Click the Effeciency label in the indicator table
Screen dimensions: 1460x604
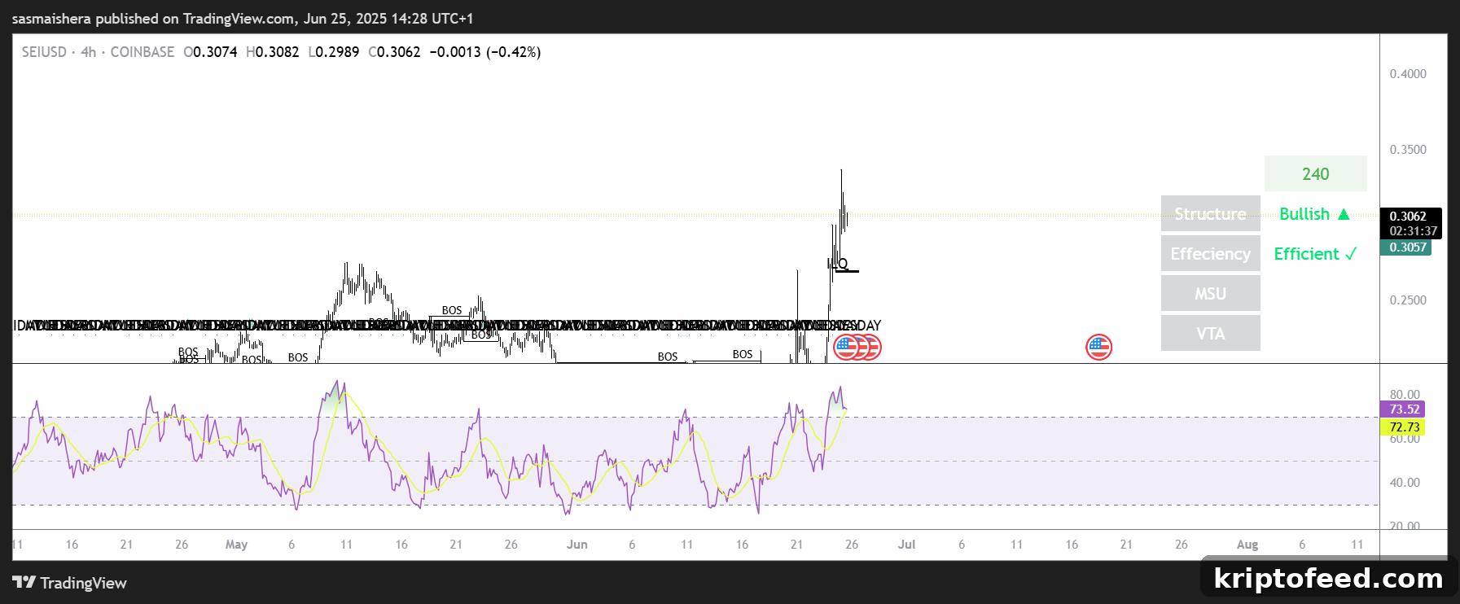click(1210, 254)
